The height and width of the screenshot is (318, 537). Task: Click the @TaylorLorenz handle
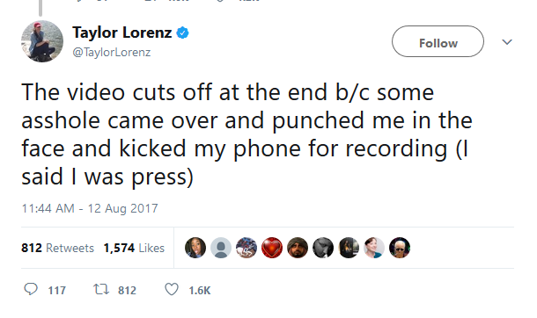112,52
